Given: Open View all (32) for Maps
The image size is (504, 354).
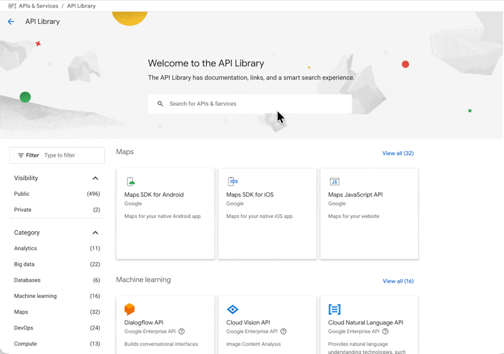Looking at the screenshot, I should tap(398, 153).
